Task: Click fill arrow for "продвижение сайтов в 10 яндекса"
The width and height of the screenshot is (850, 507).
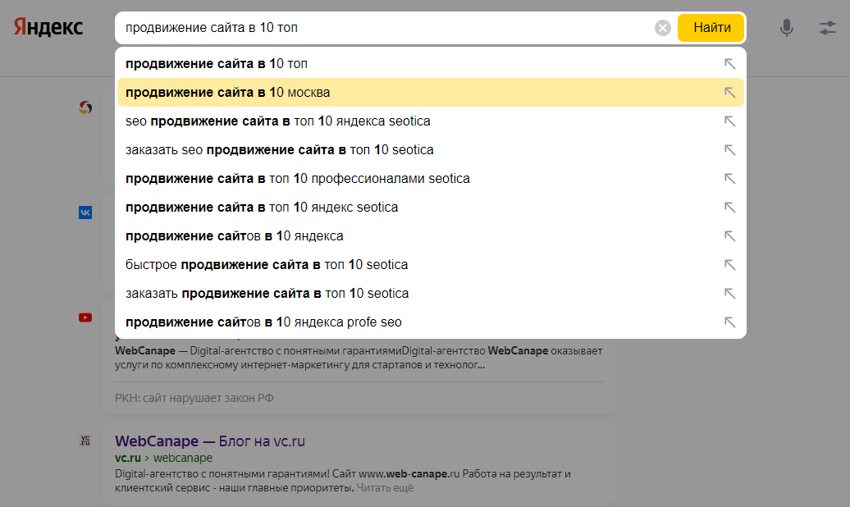Action: (x=729, y=236)
